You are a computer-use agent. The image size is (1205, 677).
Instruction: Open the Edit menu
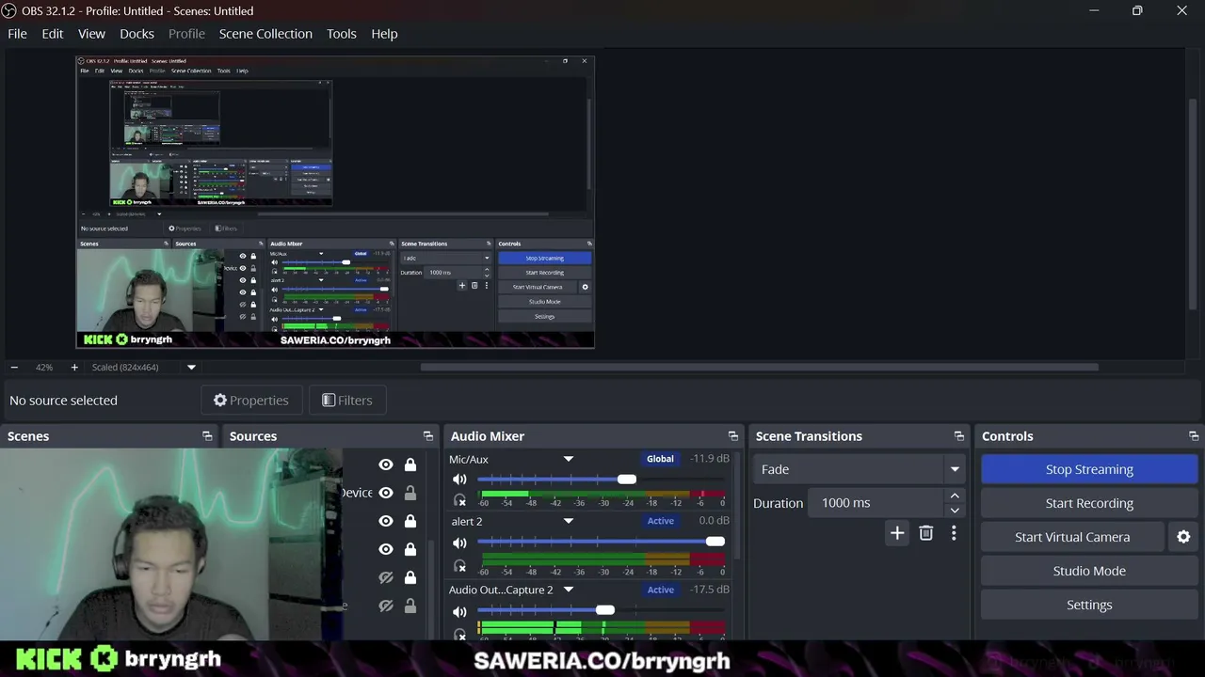(53, 34)
